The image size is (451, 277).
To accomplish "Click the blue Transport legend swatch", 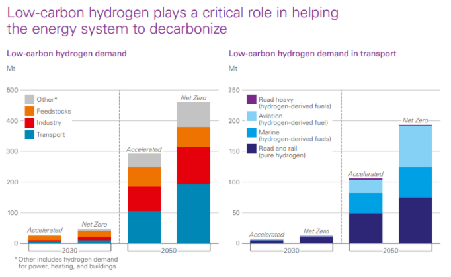I will tap(30, 135).
